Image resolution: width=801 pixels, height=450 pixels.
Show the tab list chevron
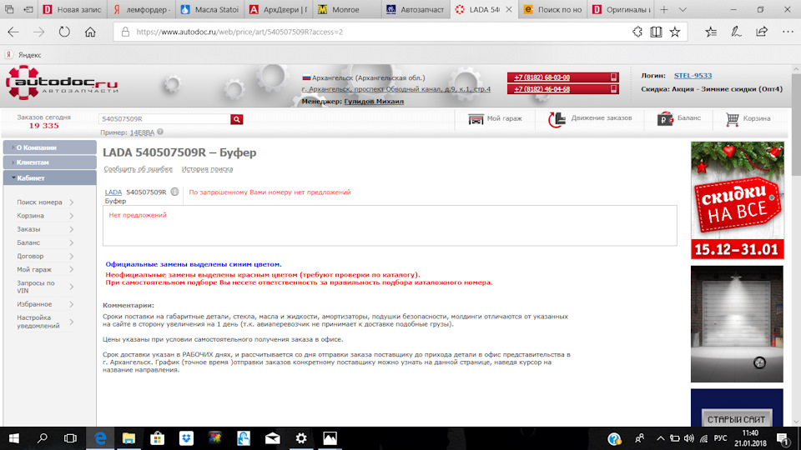pos(683,10)
